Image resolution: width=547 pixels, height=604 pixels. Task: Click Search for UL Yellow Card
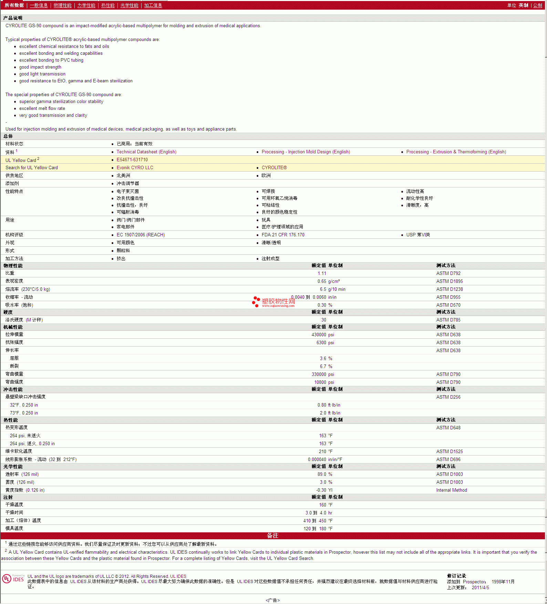(32, 168)
